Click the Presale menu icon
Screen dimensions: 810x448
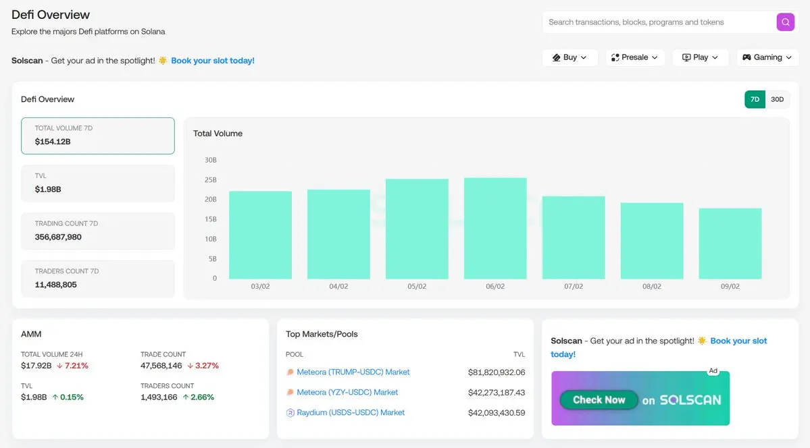615,57
